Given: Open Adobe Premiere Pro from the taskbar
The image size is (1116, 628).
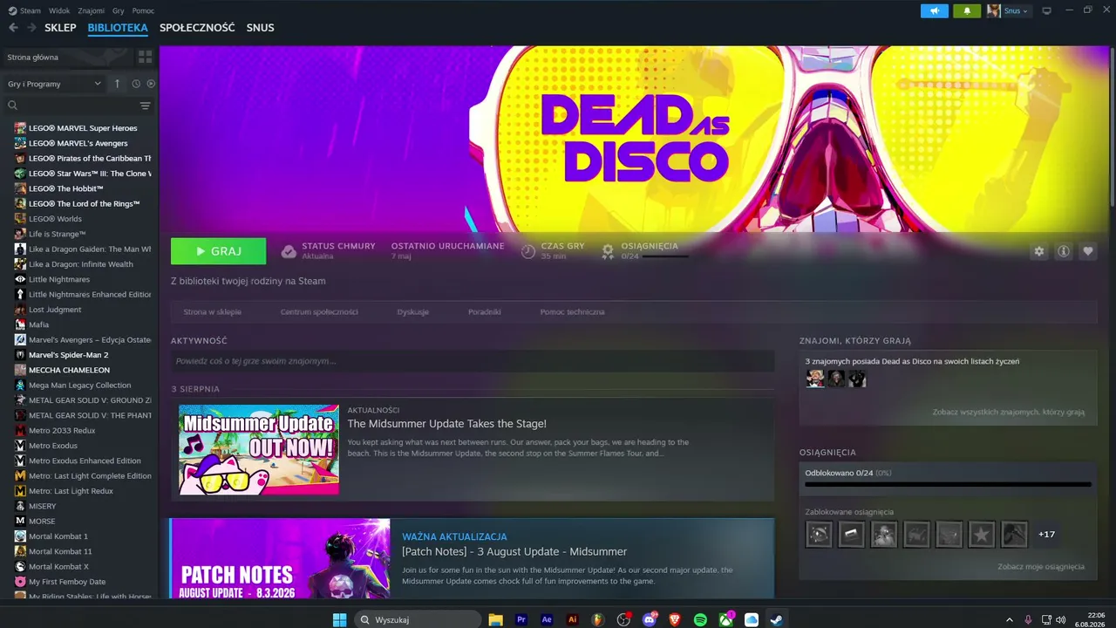Looking at the screenshot, I should 521,619.
